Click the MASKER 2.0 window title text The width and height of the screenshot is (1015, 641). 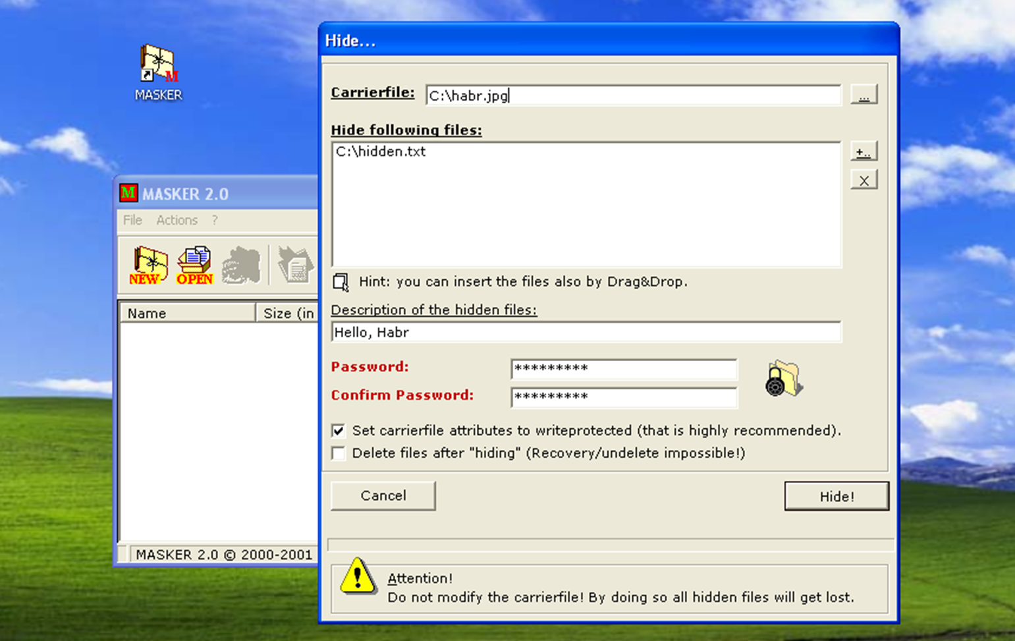(186, 194)
